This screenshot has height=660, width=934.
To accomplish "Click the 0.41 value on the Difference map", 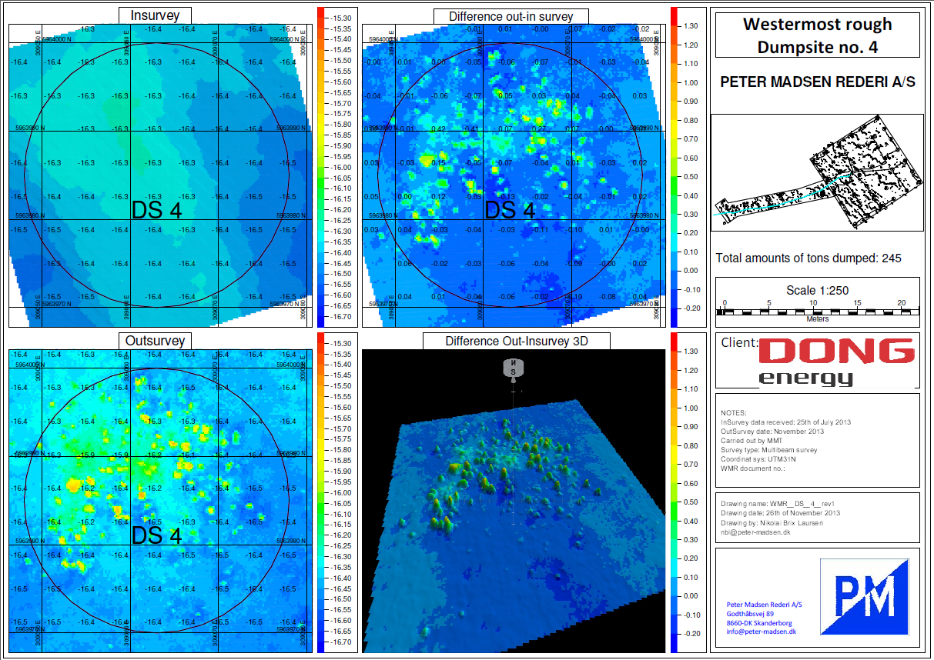I will click(471, 129).
